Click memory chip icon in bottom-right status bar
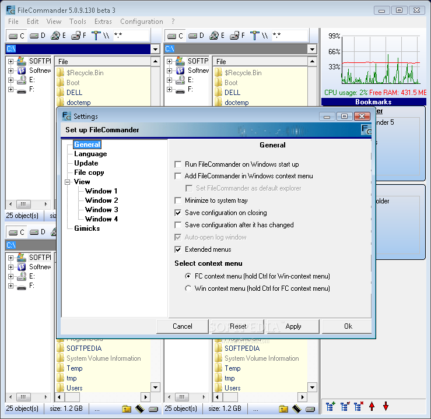The height and width of the screenshot is (419, 431). (x=297, y=409)
